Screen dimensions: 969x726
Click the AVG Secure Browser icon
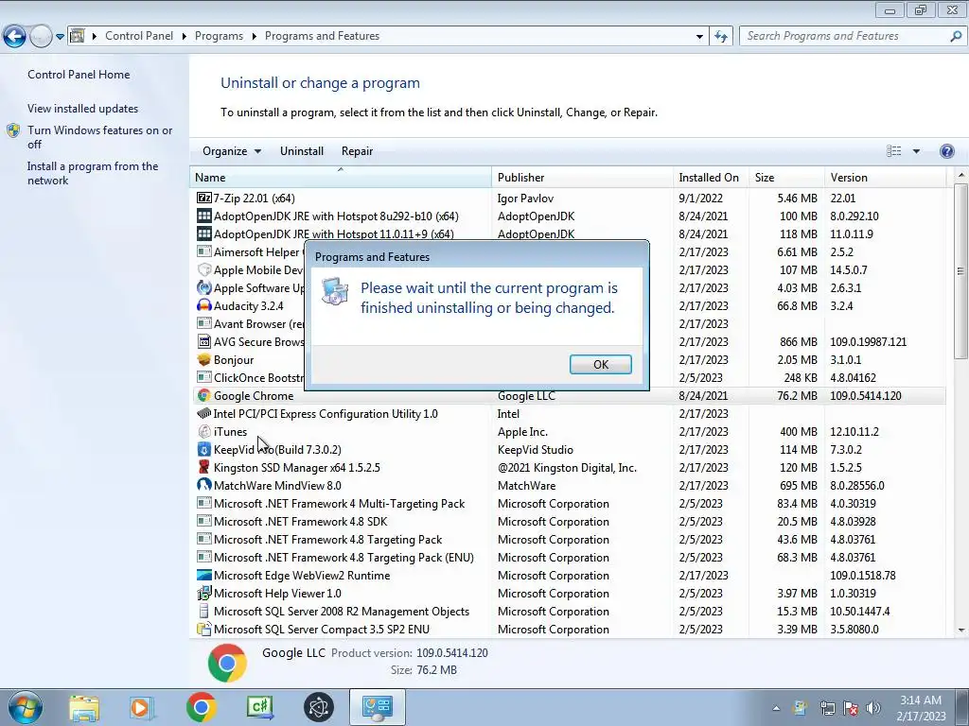204,341
